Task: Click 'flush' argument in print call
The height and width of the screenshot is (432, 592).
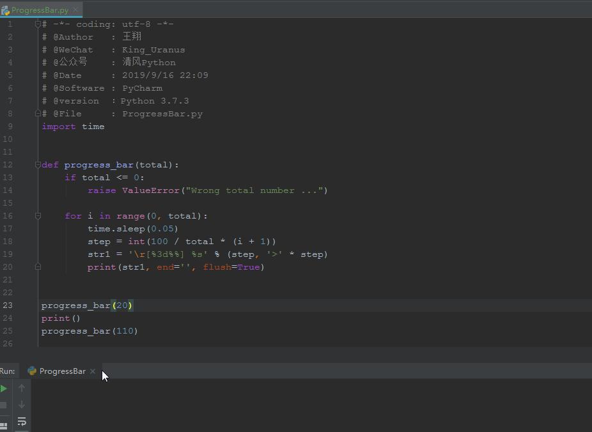Action: pos(217,267)
